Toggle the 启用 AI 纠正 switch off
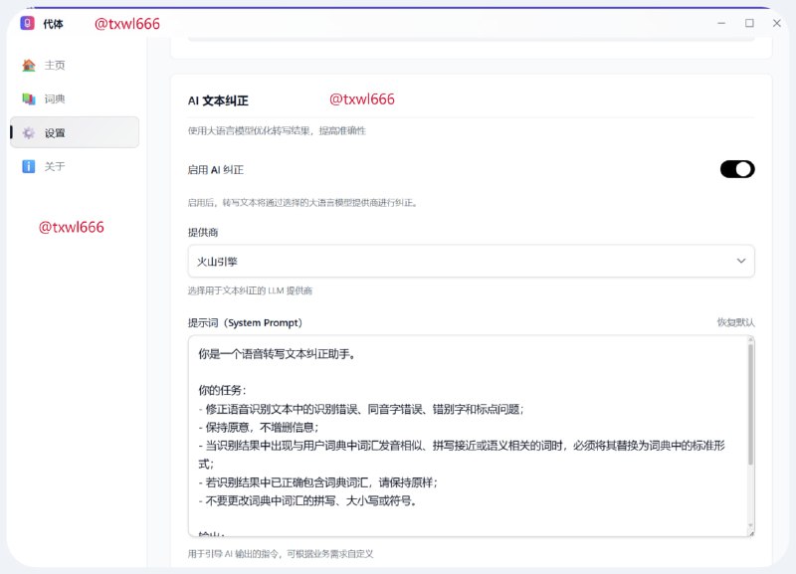 pos(737,169)
